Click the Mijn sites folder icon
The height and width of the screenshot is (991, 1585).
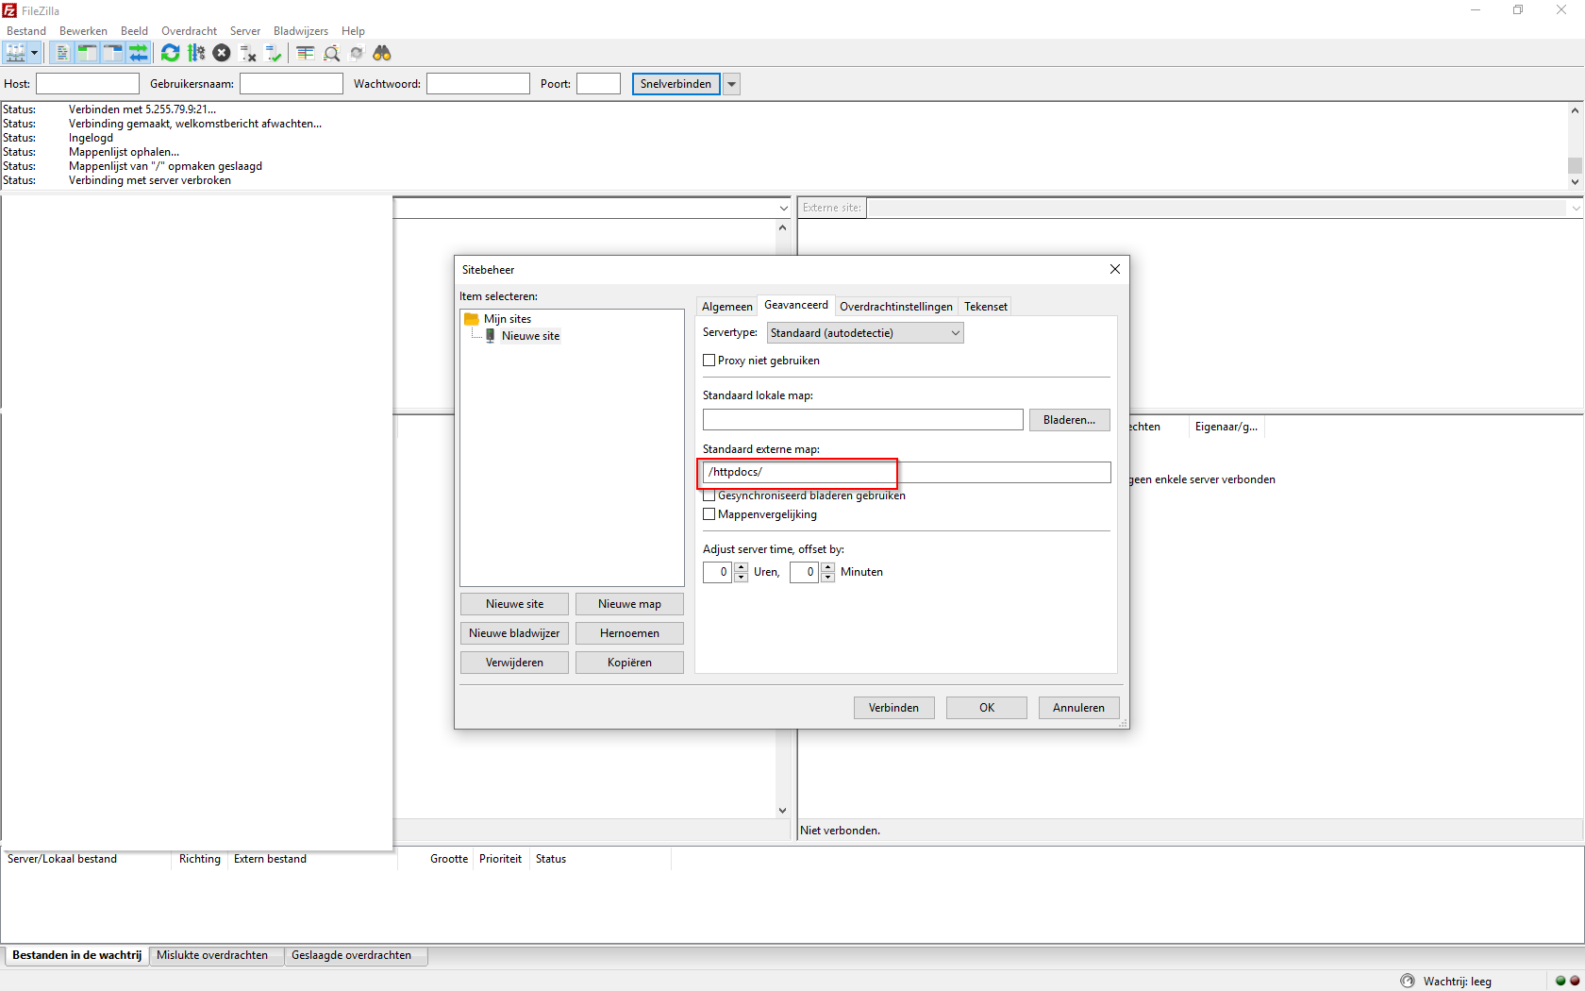pyautogui.click(x=472, y=319)
